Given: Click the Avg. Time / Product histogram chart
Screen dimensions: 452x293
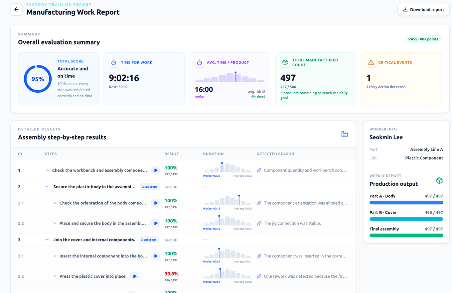Looking at the screenshot, I should pos(230,77).
